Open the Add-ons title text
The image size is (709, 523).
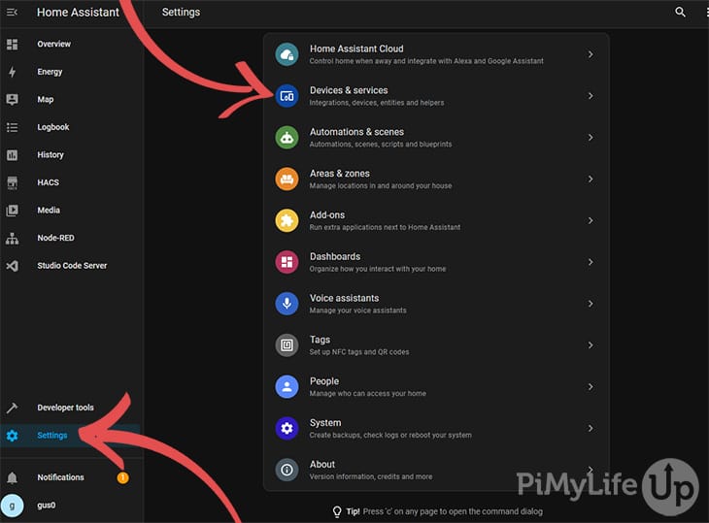coord(327,215)
